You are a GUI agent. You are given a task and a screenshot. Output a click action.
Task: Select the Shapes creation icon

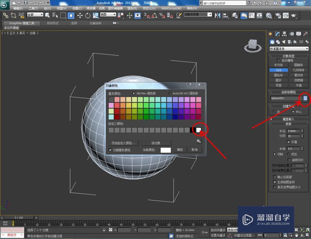point(278,42)
